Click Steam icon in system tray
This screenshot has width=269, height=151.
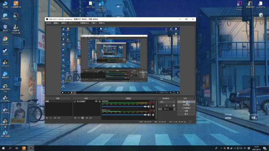pyautogui.click(x=231, y=148)
